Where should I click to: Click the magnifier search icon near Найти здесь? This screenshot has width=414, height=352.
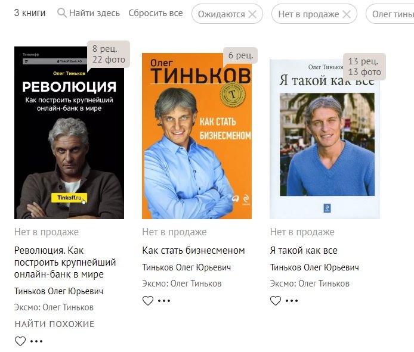coord(62,13)
